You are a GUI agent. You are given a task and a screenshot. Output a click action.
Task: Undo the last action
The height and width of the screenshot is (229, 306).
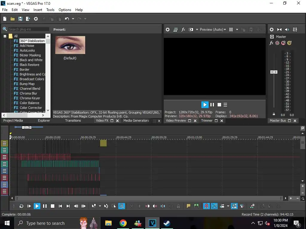67,19
